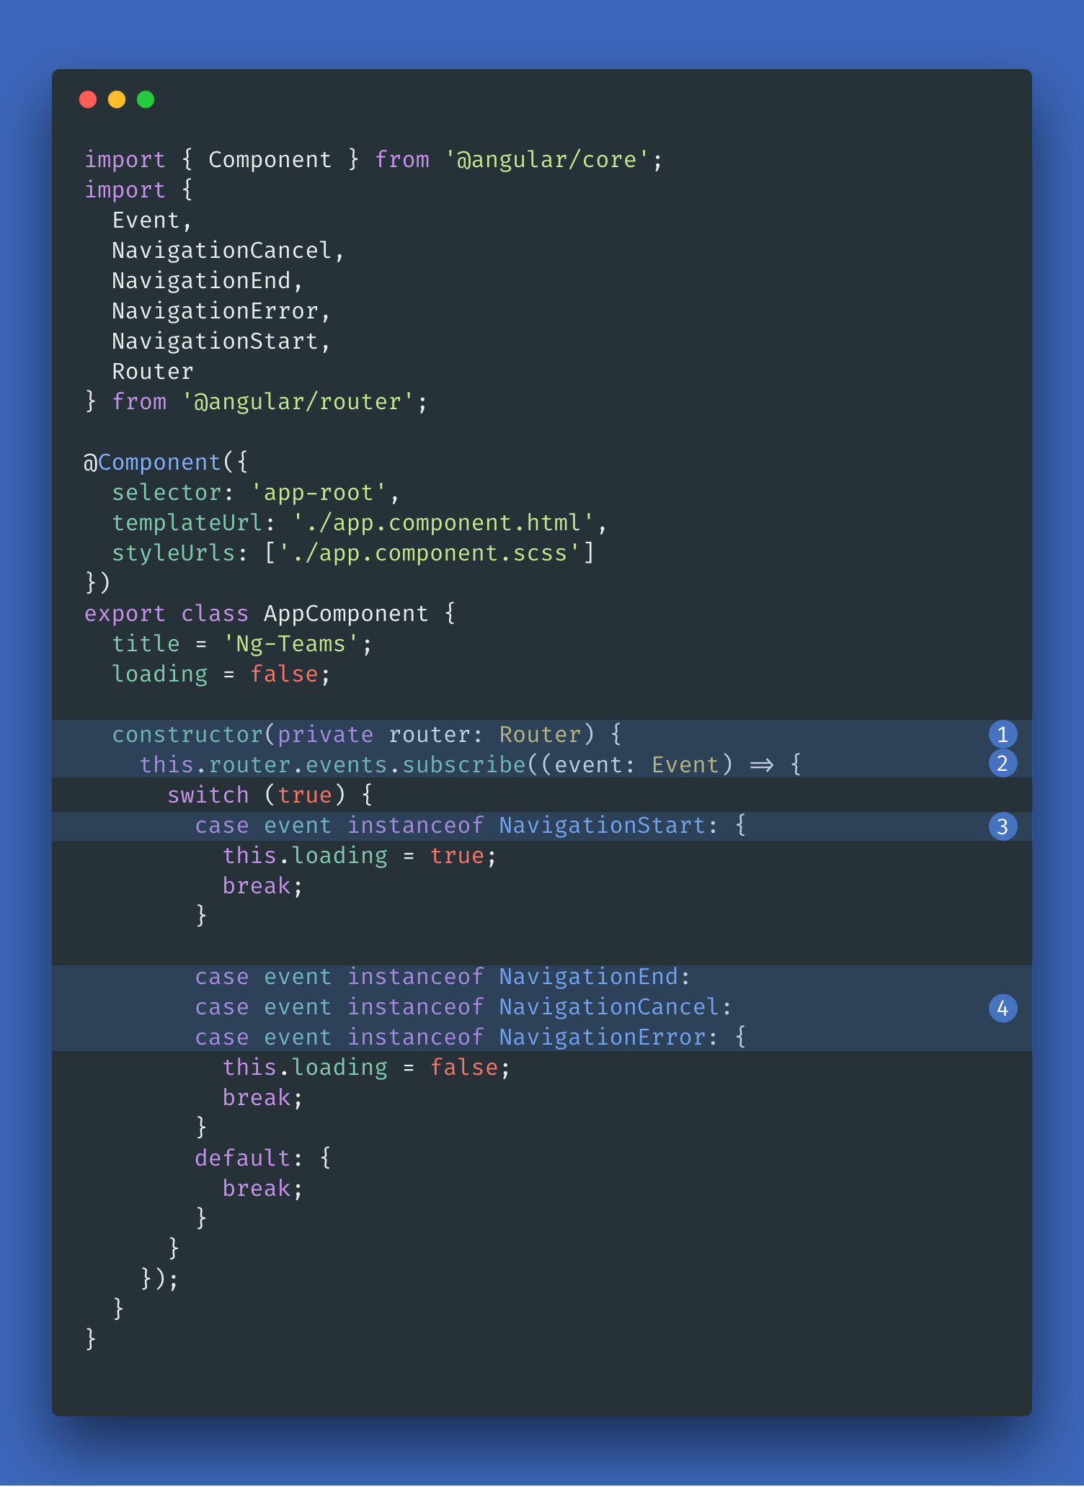
Task: Select the 'app-root' string
Action: 319,492
